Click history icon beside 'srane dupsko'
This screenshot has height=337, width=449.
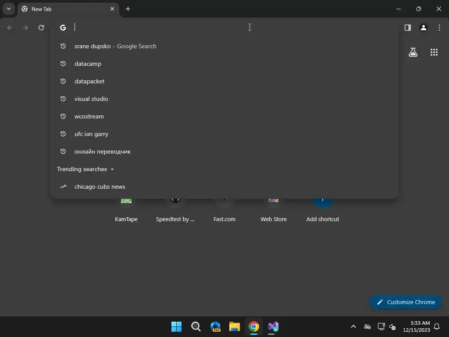pyautogui.click(x=63, y=46)
